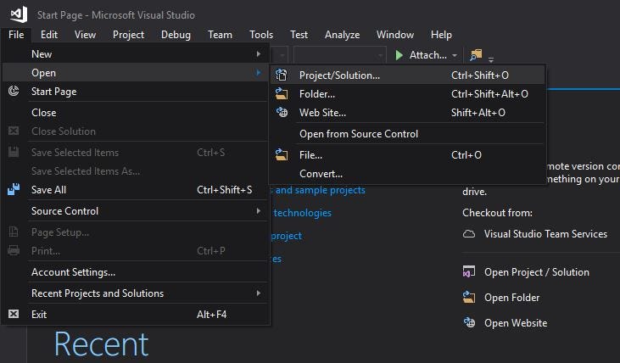Click the Start Page icon in File menu
The width and height of the screenshot is (620, 363).
(14, 91)
